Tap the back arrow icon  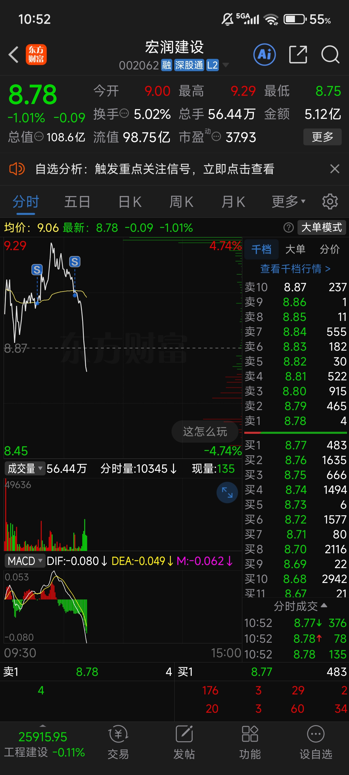13,55
